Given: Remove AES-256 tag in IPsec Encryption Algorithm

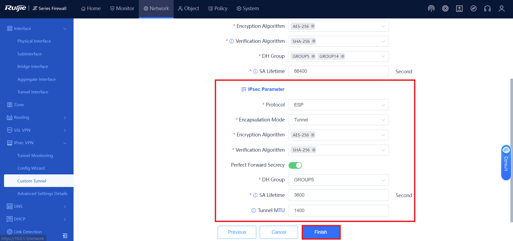Looking at the screenshot, I should tap(312, 135).
